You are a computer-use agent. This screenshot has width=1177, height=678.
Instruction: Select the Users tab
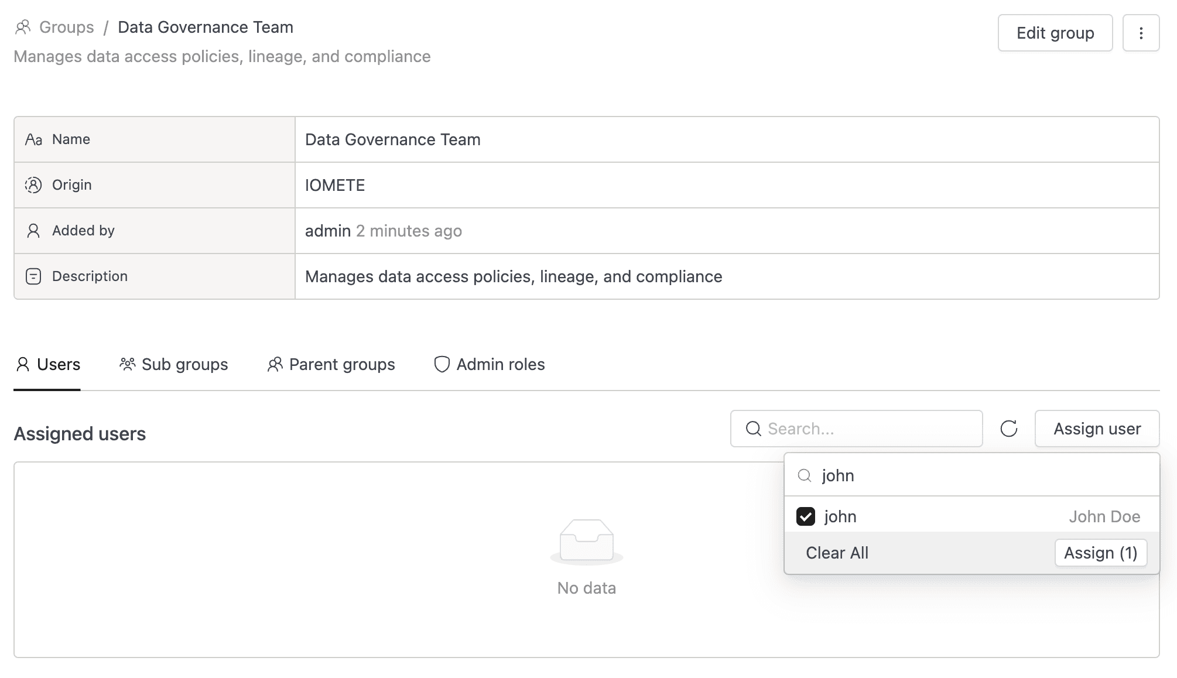click(x=47, y=364)
